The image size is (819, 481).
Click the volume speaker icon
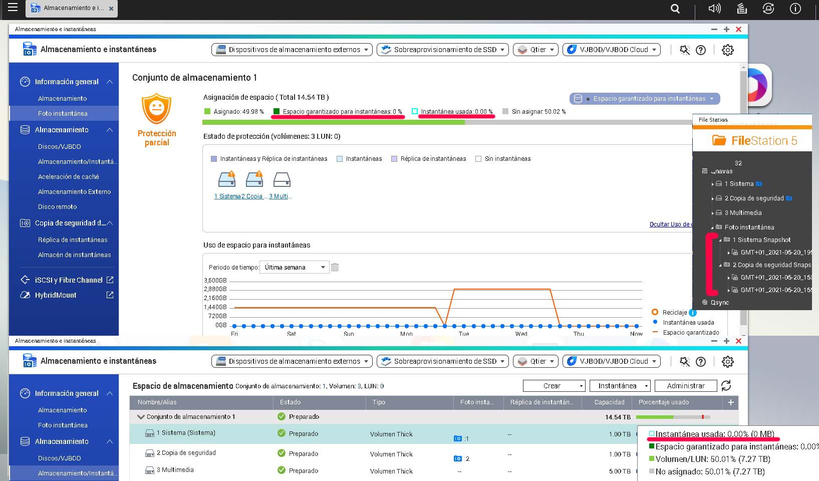714,9
